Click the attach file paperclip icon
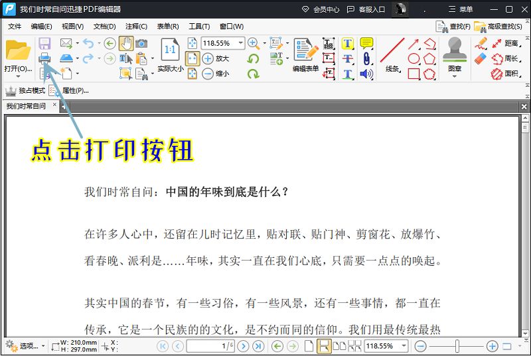This screenshot has width=531, height=356. (x=366, y=58)
